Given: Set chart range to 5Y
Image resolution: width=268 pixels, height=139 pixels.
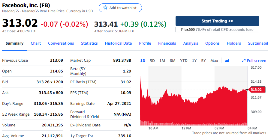Looking at the screenshot, I should [x=203, y=61].
